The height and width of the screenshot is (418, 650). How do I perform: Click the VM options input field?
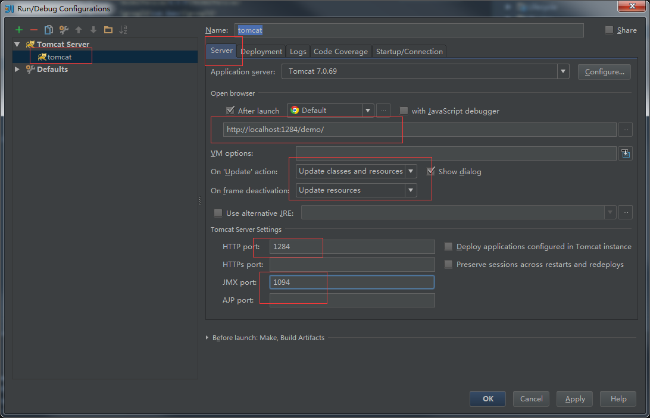[456, 153]
